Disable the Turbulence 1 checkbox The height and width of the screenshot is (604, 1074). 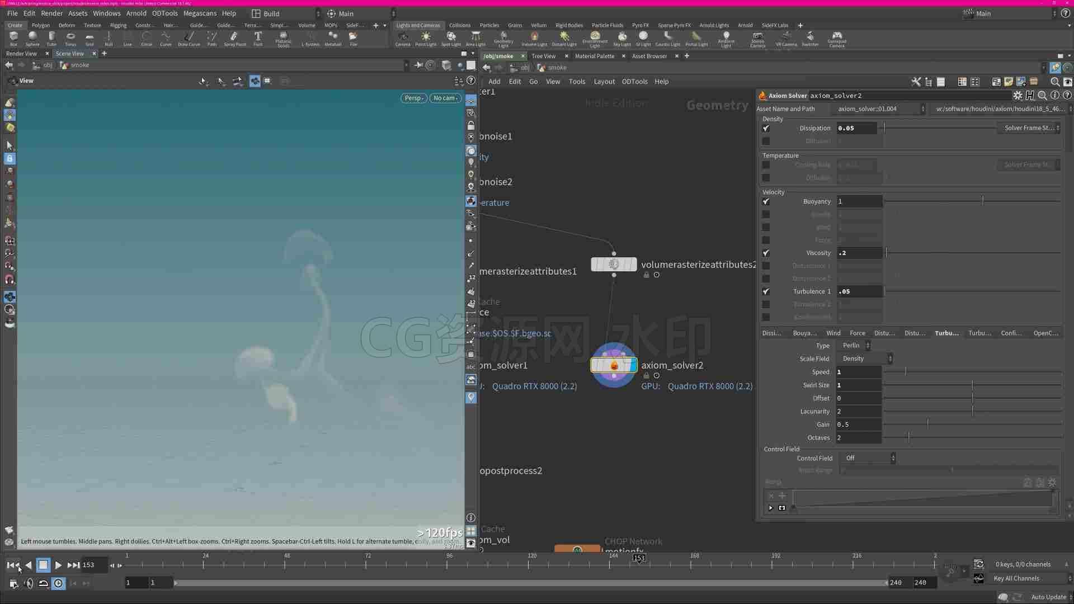(766, 291)
